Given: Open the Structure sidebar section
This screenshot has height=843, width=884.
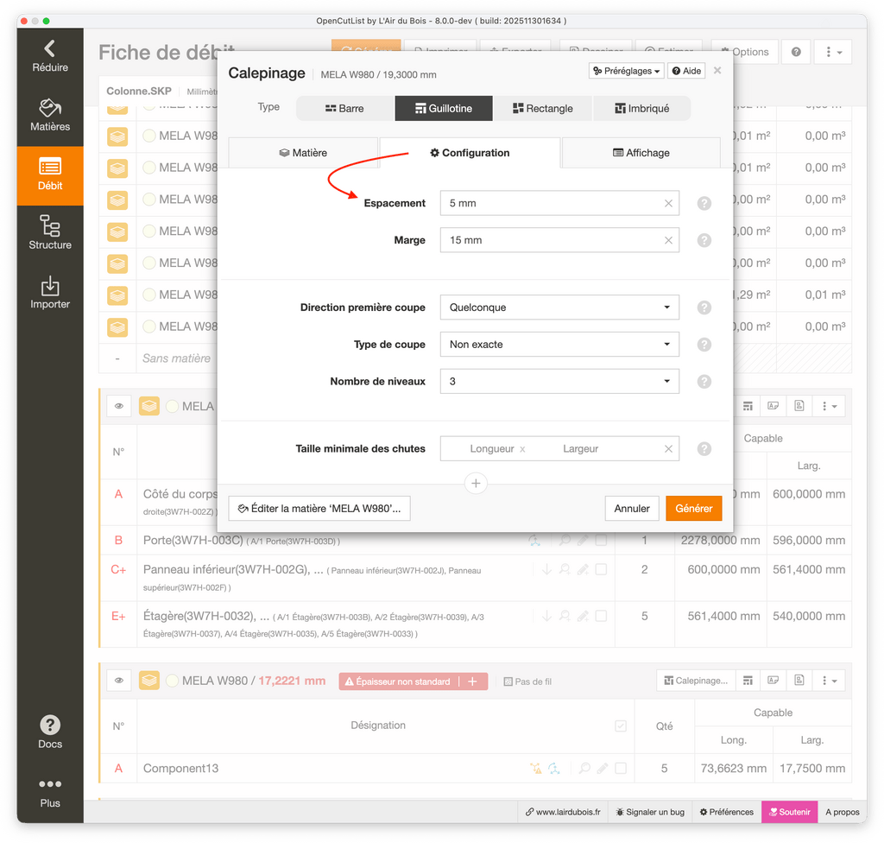Looking at the screenshot, I should (50, 234).
